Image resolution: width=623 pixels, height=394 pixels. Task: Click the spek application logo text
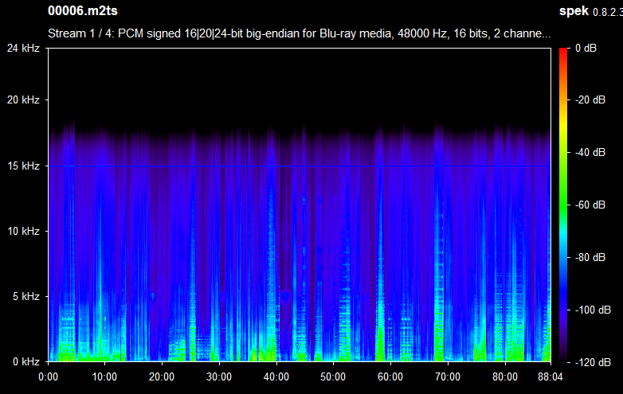(574, 13)
